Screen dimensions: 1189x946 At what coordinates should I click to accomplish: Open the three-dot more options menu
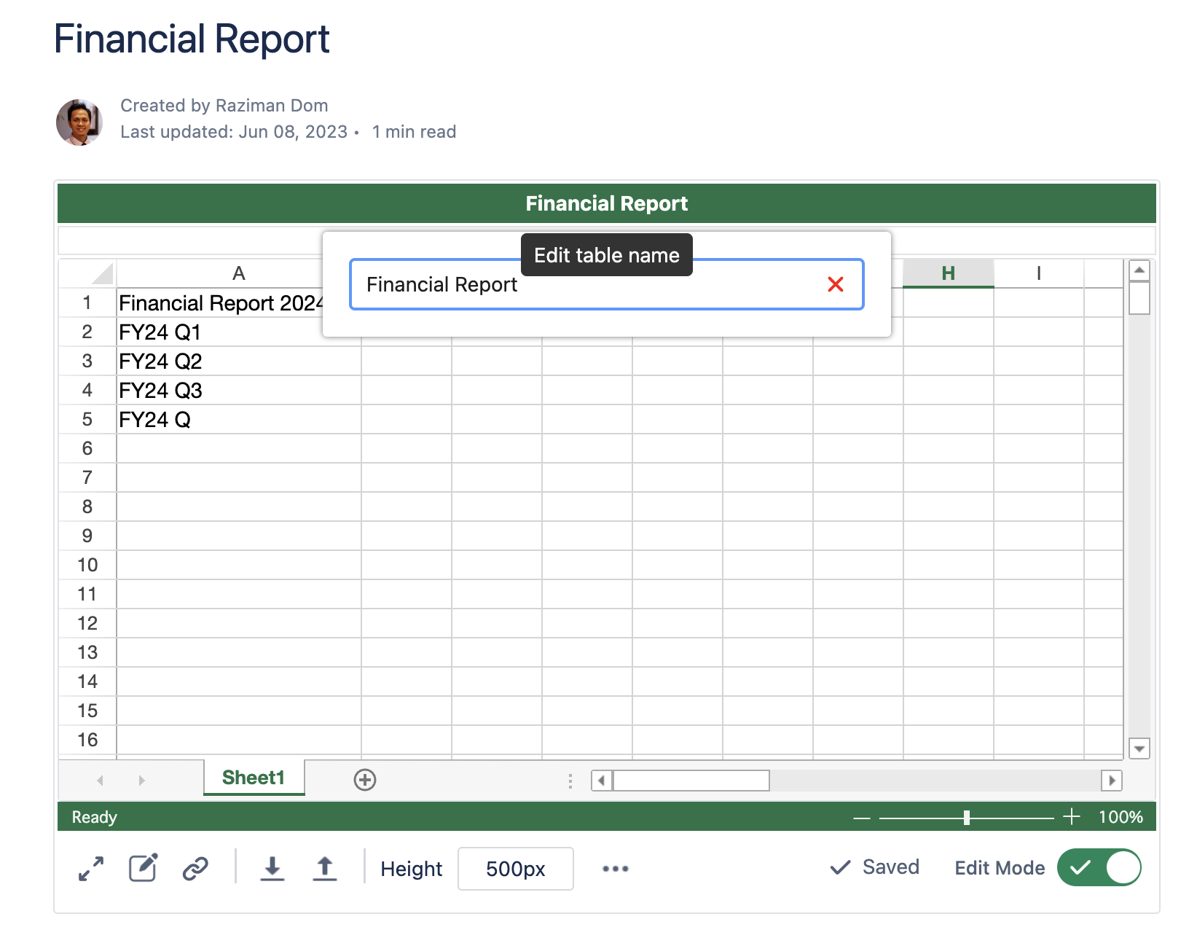[615, 868]
